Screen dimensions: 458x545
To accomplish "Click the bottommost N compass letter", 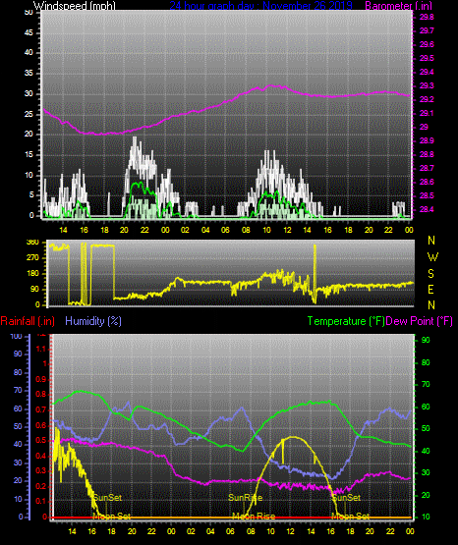I will click(431, 304).
